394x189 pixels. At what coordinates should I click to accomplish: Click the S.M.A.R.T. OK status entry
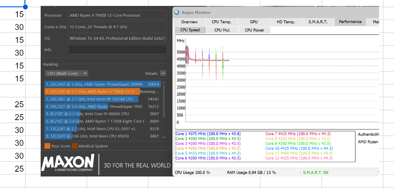[x=315, y=173]
